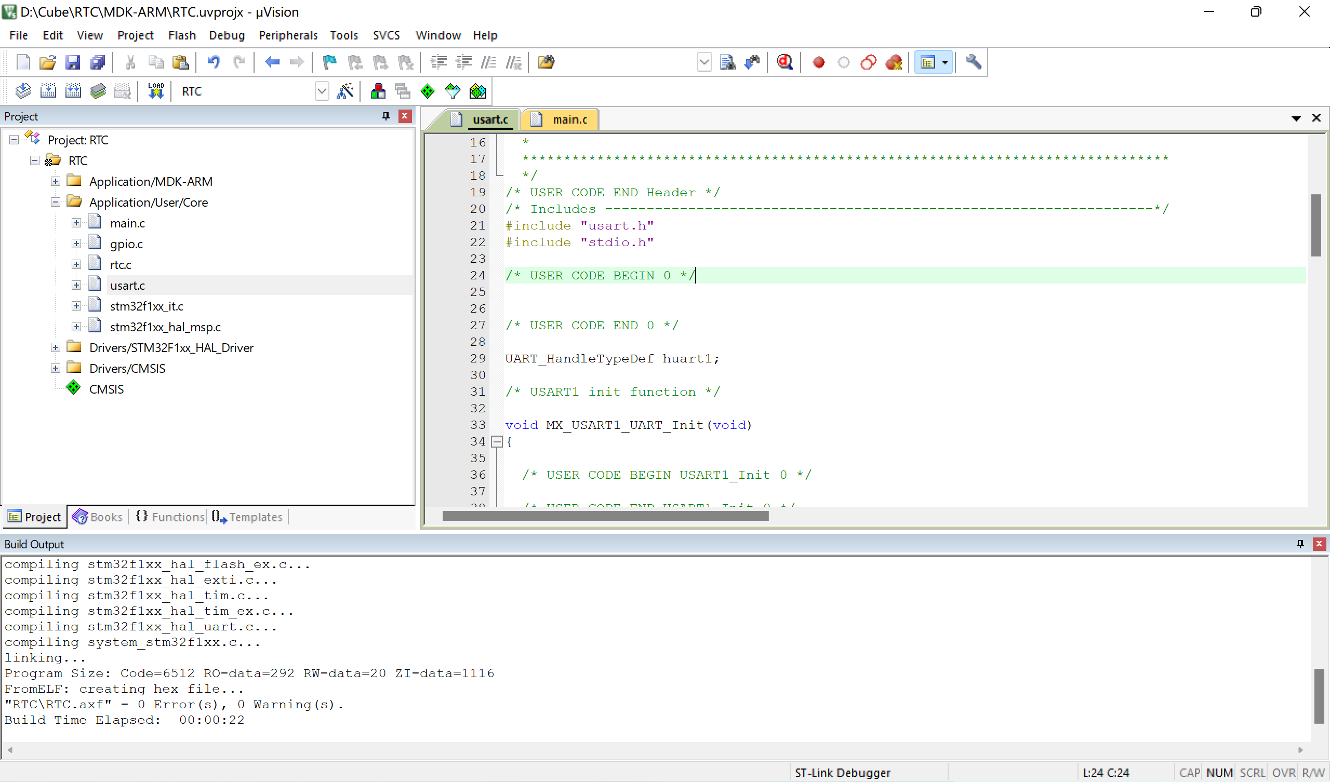Enable or disable breakpoint hollow circle
This screenshot has width=1330, height=782.
843,62
